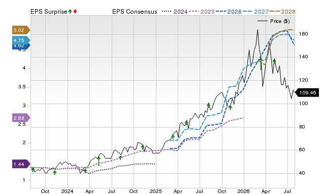Click the 80 price axis label
Image resolution: width=325 pixels, height=194 pixels.
(x=302, y=126)
